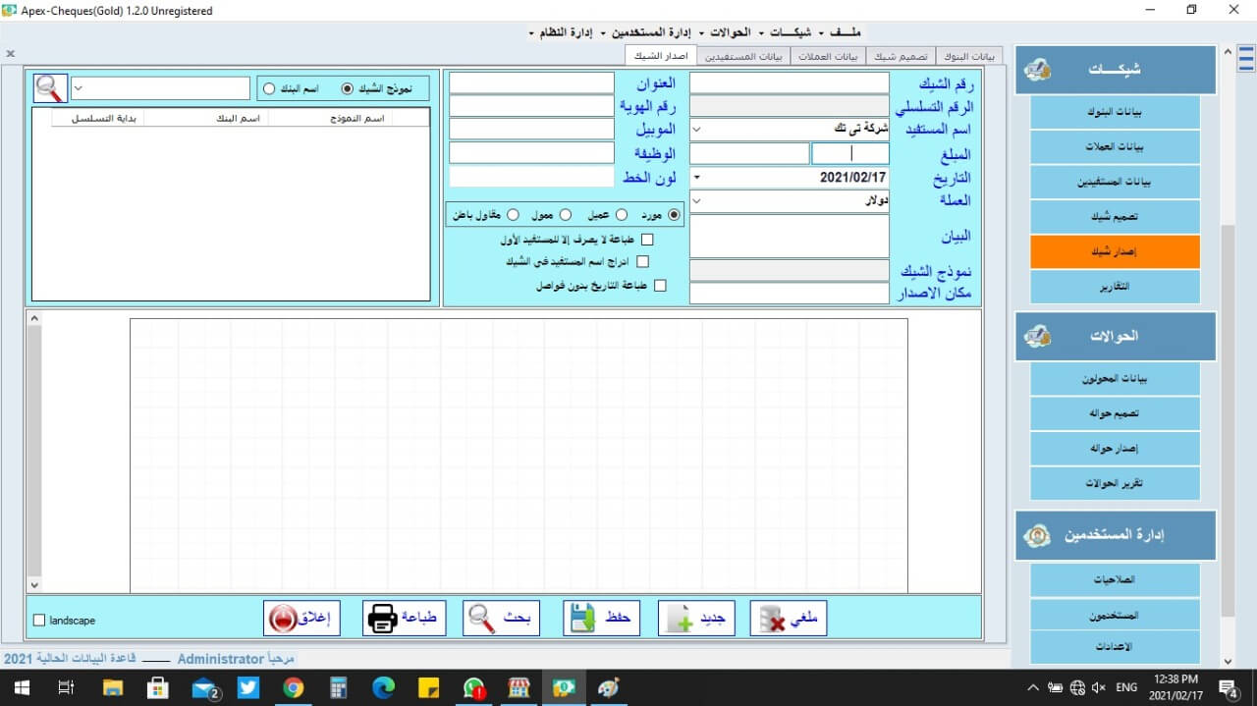
Task: Expand the اسم المستفيد dropdown
Action: pos(696,129)
